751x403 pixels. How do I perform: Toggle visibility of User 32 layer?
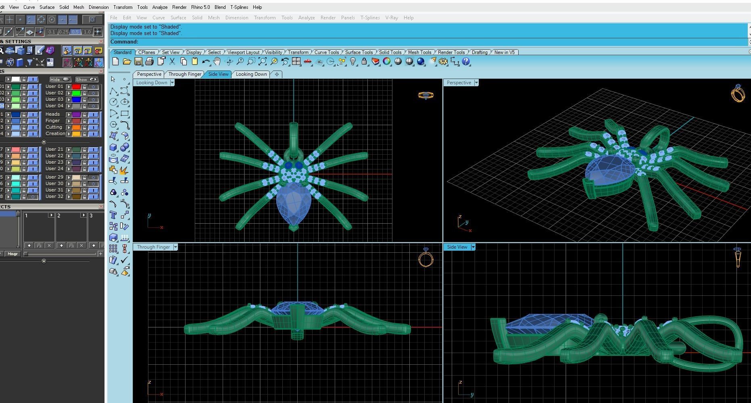94,197
